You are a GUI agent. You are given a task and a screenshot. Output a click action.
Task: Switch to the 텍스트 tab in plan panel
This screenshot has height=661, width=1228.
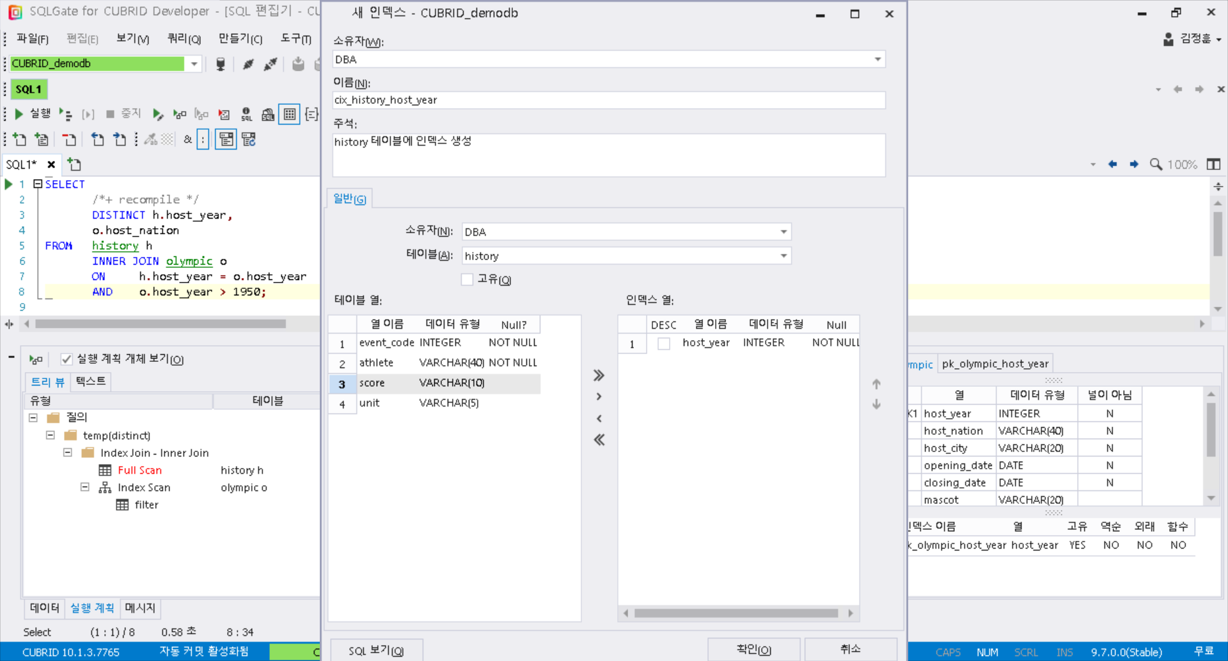pyautogui.click(x=90, y=381)
